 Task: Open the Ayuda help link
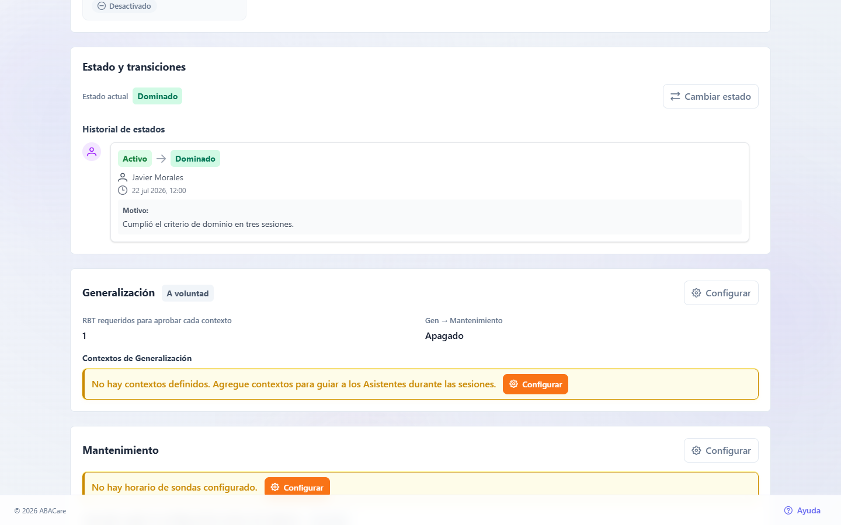pos(802,510)
